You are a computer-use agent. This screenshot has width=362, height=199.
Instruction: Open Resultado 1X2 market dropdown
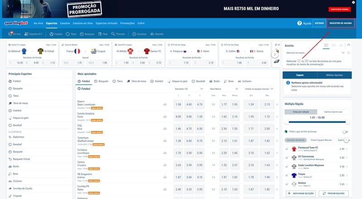(188, 89)
